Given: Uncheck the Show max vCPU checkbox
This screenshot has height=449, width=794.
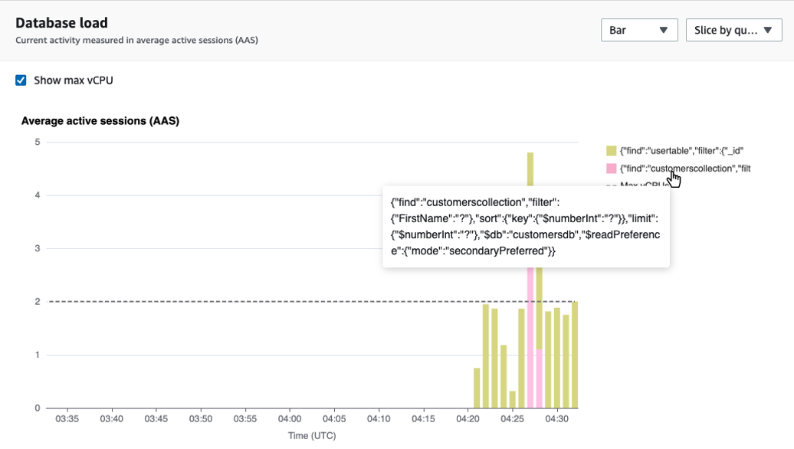Looking at the screenshot, I should (x=21, y=80).
